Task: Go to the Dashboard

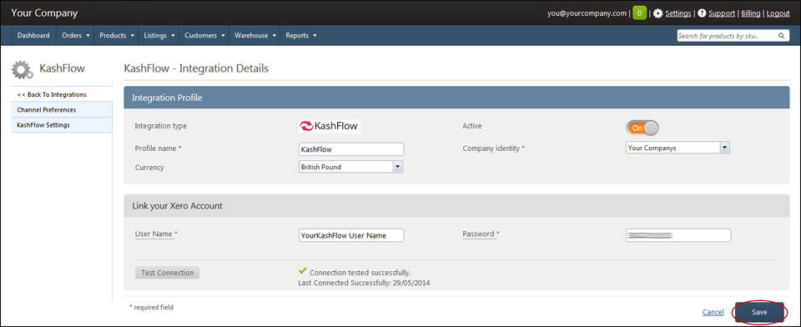Action: pos(33,36)
